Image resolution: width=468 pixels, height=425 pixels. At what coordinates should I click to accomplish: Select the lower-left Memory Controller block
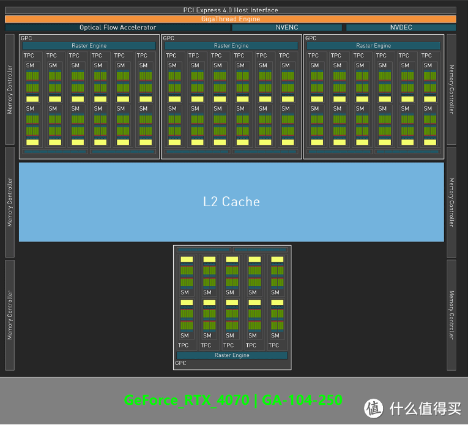(10, 315)
